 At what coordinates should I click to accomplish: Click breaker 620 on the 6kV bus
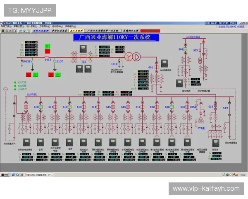[157, 107]
